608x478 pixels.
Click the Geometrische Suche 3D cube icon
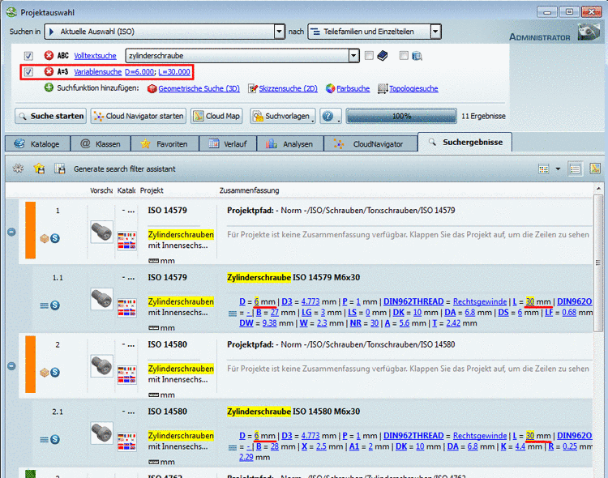pos(152,89)
